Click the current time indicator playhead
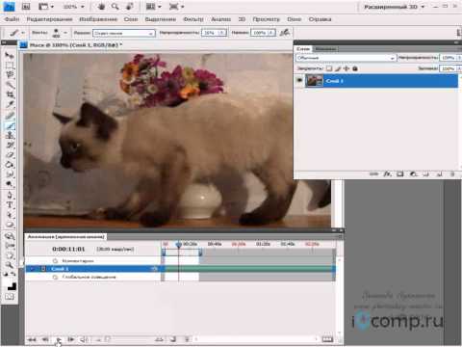This screenshot has width=462, height=347. pos(179,245)
